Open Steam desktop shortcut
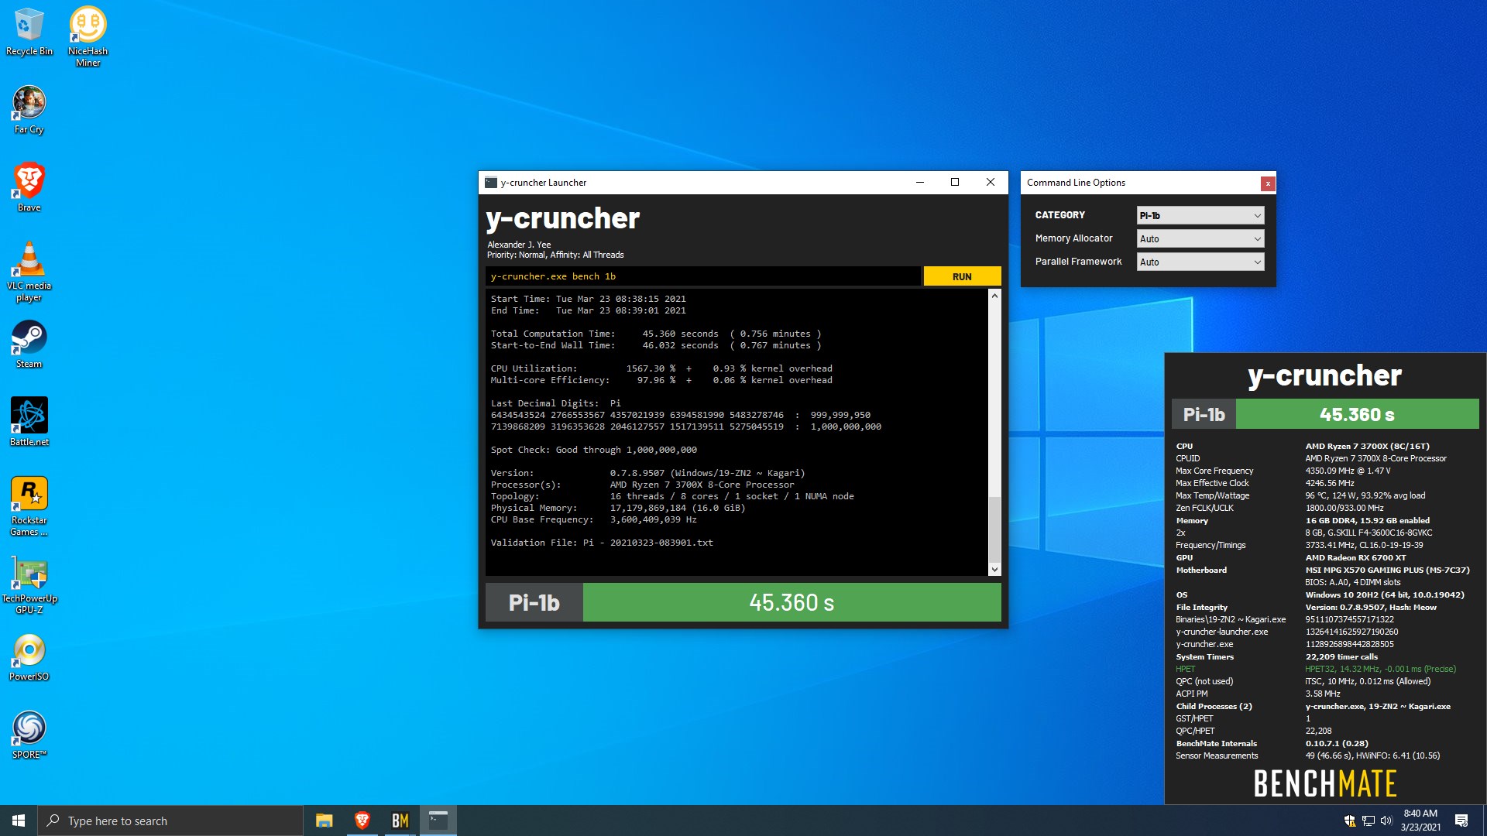This screenshot has height=836, width=1487. [x=29, y=344]
